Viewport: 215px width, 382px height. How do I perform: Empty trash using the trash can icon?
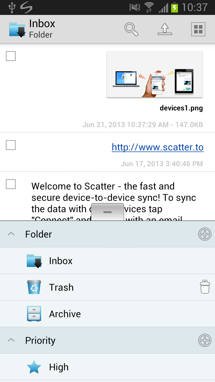(205, 287)
